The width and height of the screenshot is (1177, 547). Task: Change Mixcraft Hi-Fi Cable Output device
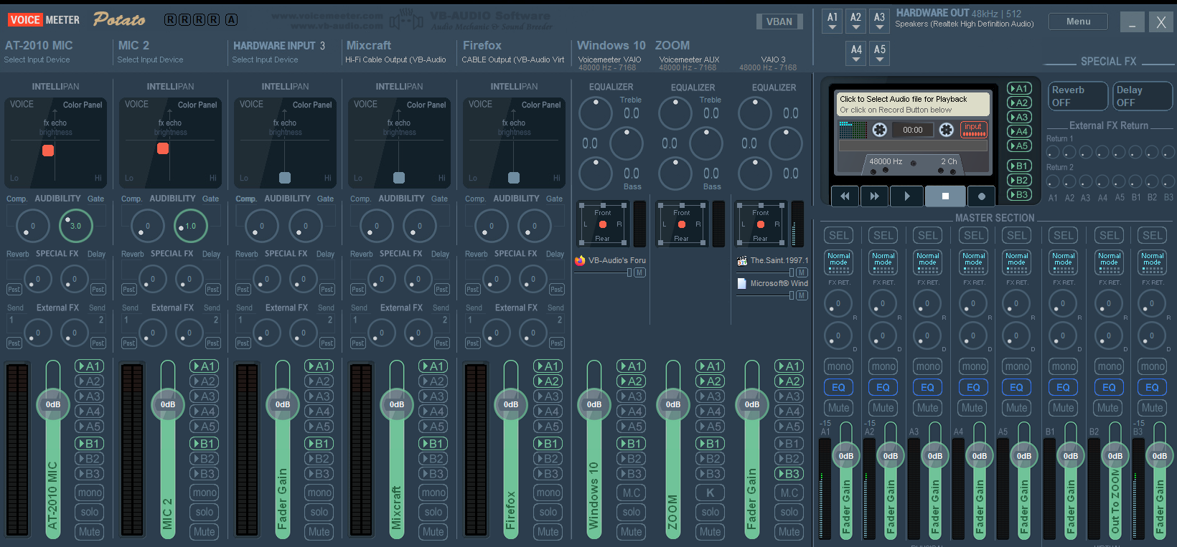[395, 60]
